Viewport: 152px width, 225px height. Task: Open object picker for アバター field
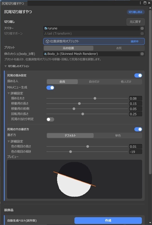[x=142, y=28]
